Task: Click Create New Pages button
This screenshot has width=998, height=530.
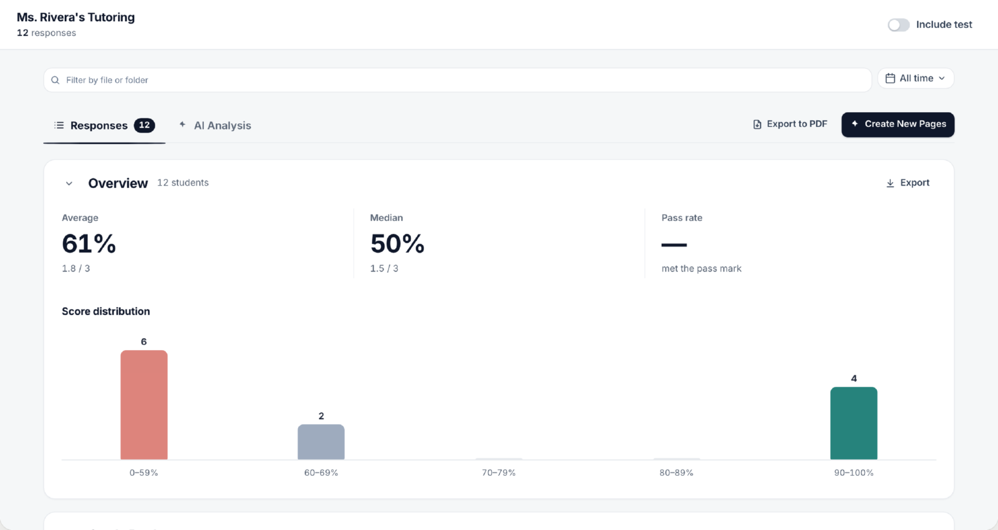Action: 898,125
